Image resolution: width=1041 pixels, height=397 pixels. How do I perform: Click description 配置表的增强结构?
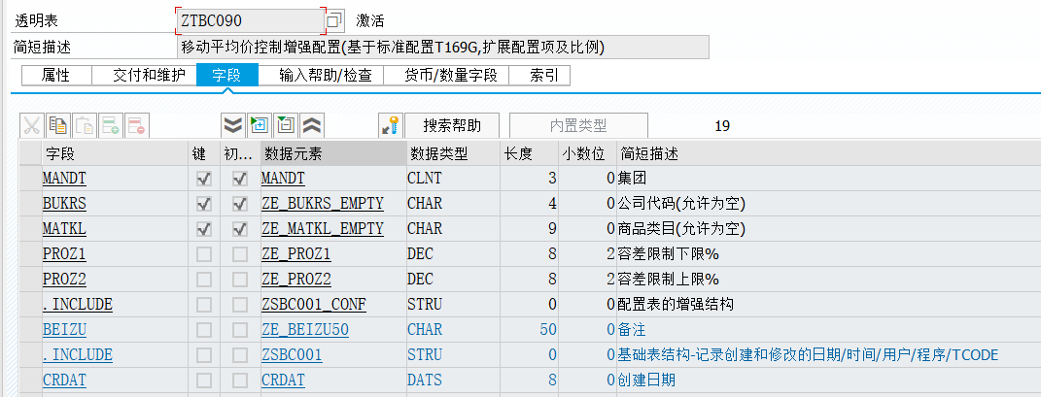[x=676, y=304]
